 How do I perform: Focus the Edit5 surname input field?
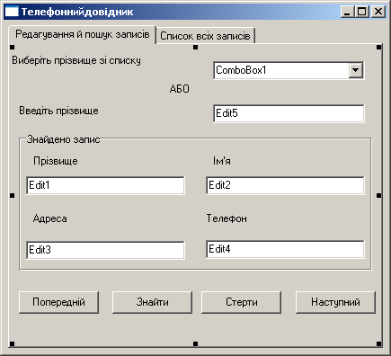[x=289, y=113]
